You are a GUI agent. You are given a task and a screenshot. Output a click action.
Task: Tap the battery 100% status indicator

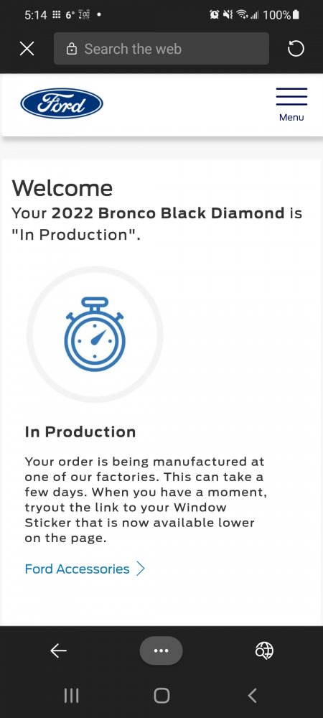281,15
